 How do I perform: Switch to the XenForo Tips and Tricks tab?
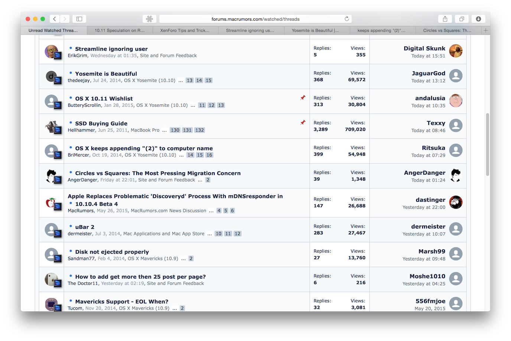tap(185, 30)
